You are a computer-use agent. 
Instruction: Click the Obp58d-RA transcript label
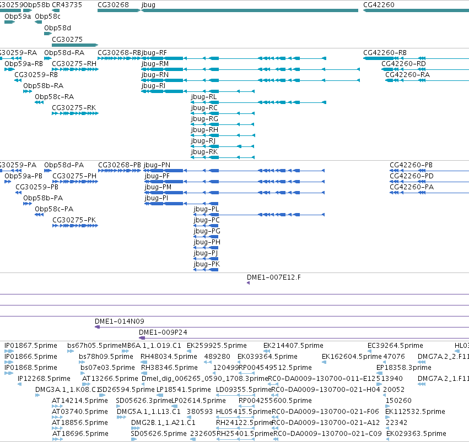pyautogui.click(x=64, y=53)
